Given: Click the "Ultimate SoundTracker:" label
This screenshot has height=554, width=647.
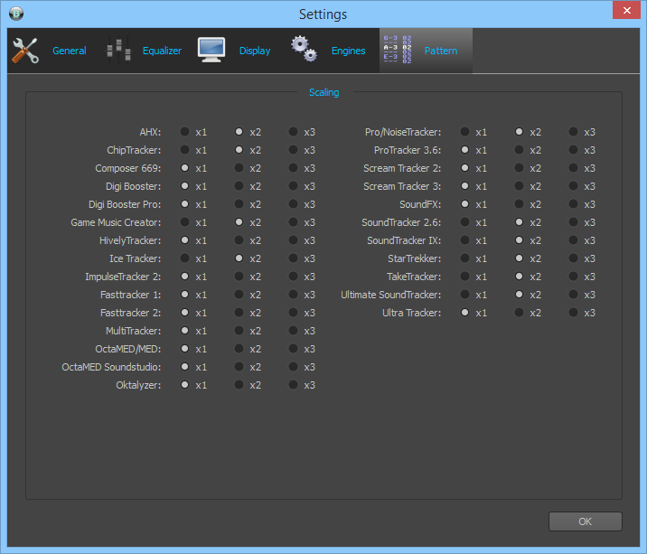Looking at the screenshot, I should click(x=390, y=295).
